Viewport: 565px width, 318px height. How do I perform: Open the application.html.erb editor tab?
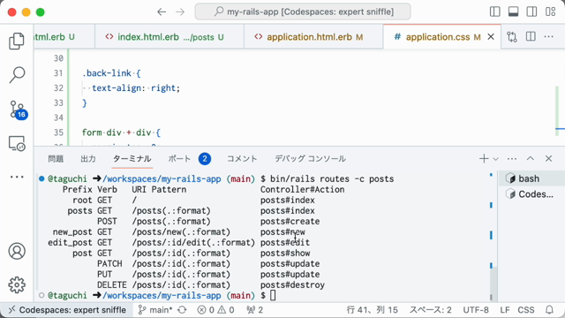(309, 37)
